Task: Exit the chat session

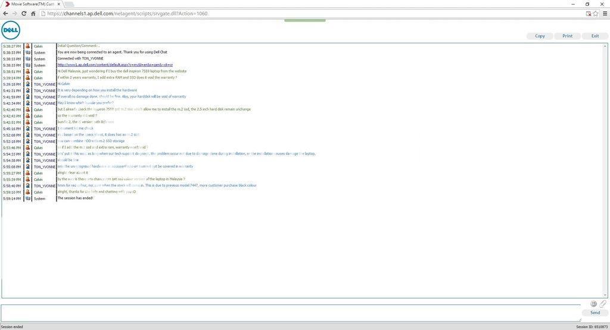Action: pyautogui.click(x=595, y=36)
